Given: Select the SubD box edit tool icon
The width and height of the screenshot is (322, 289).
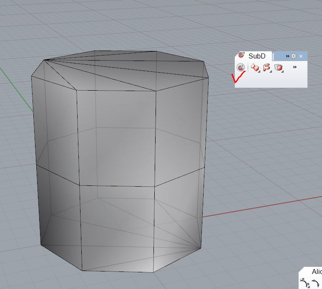Looking at the screenshot, I should pyautogui.click(x=279, y=67).
